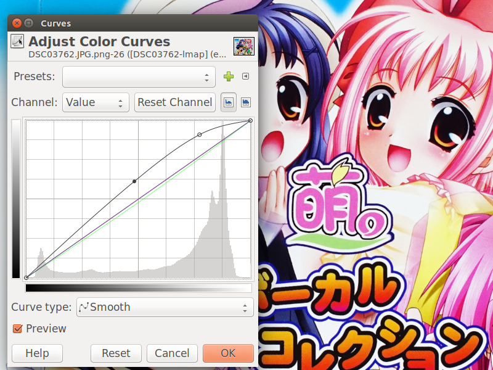
Task: Open the Channel Value dropdown
Action: [x=96, y=102]
